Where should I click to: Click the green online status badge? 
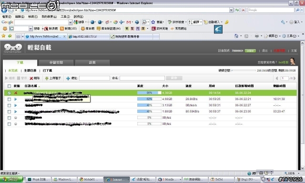[x=250, y=51]
